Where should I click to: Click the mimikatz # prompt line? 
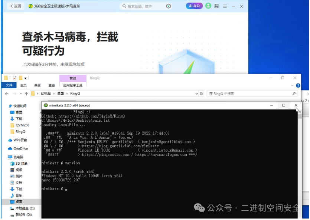54,189
